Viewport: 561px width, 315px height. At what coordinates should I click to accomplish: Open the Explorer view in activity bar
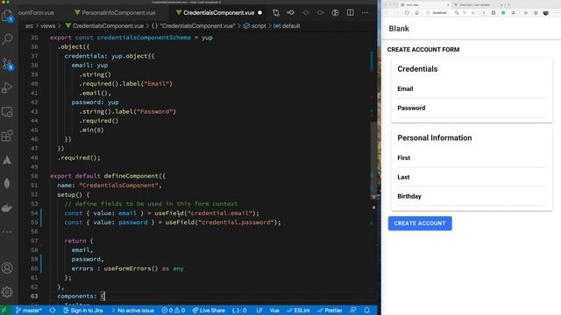point(7,16)
